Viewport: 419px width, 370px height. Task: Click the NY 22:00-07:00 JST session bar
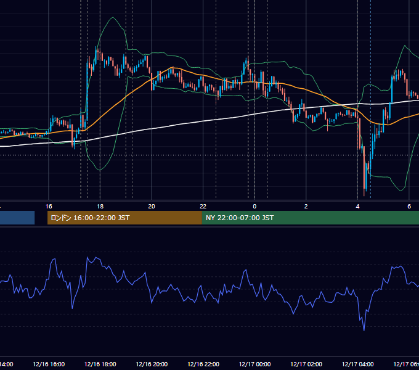tap(310, 218)
